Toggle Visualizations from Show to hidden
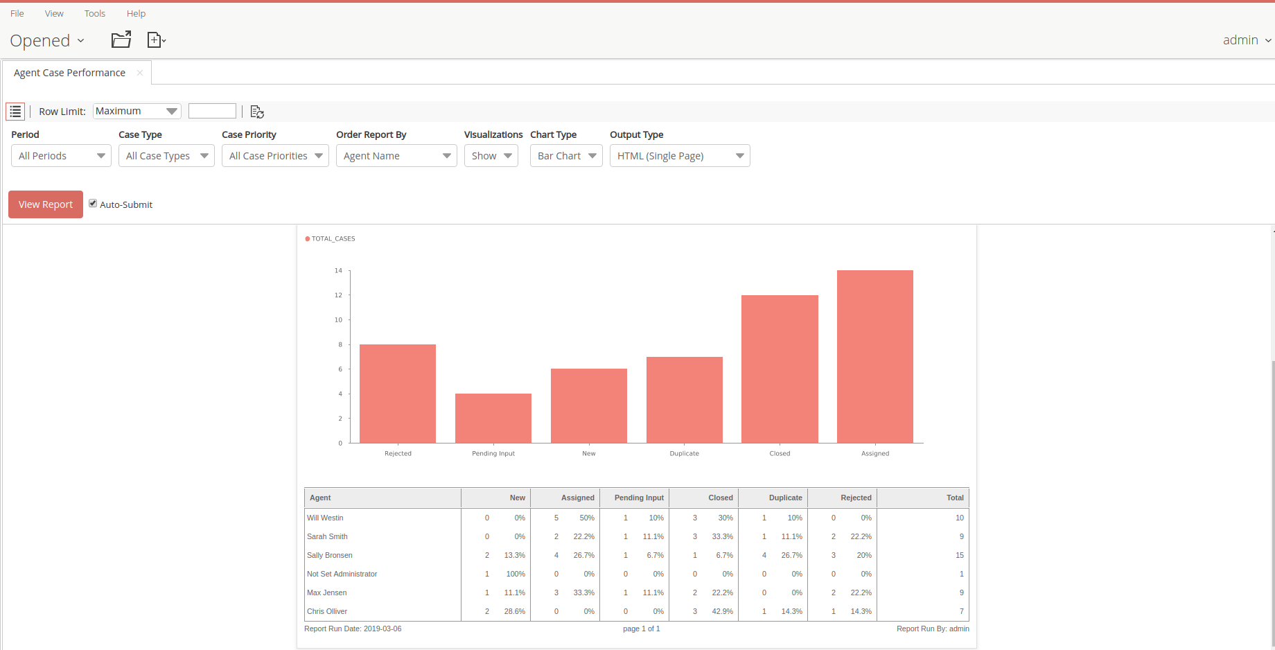Screen dimensions: 1275x650 pos(491,155)
